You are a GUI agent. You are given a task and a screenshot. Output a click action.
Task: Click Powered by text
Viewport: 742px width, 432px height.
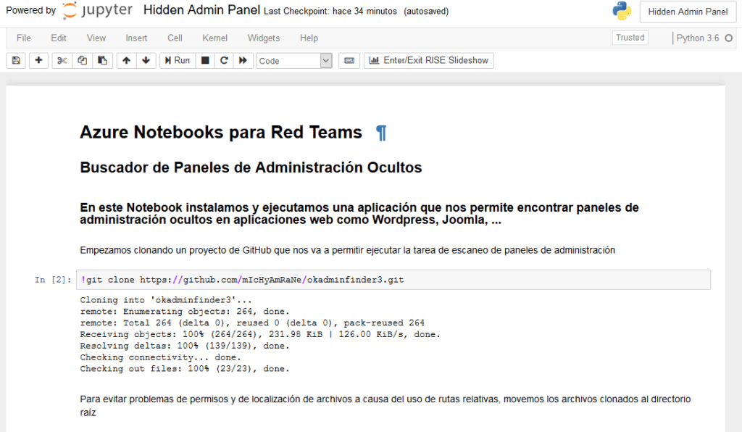[30, 10]
